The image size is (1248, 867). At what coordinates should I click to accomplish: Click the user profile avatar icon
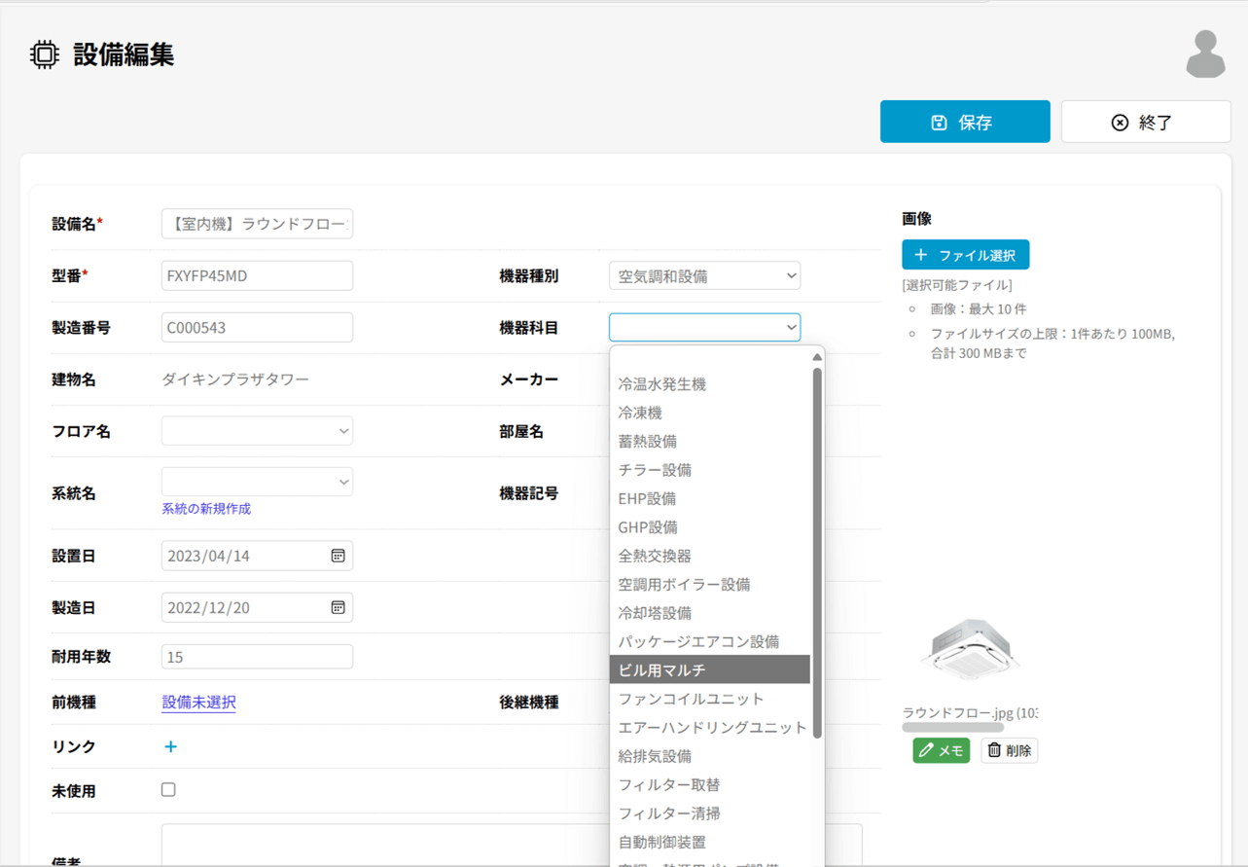tap(1205, 54)
